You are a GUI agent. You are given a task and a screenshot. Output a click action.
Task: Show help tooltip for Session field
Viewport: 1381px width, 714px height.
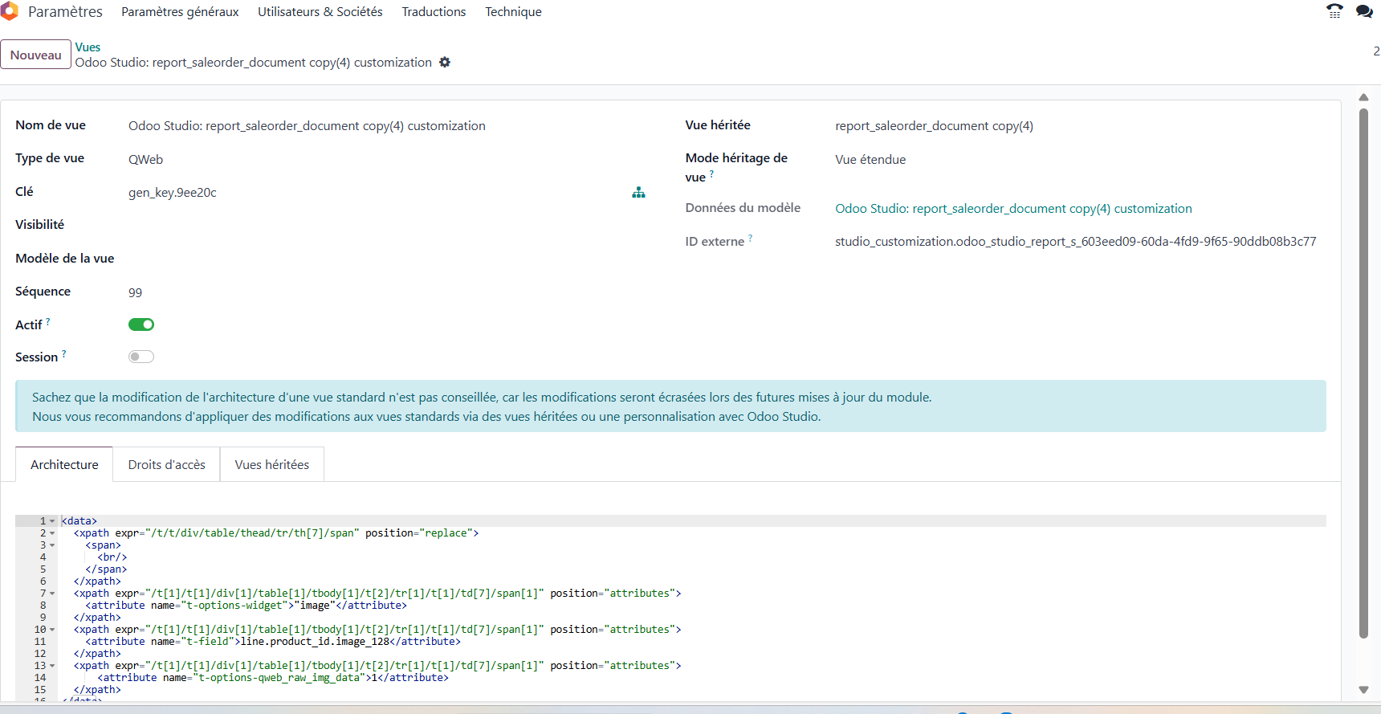click(64, 353)
